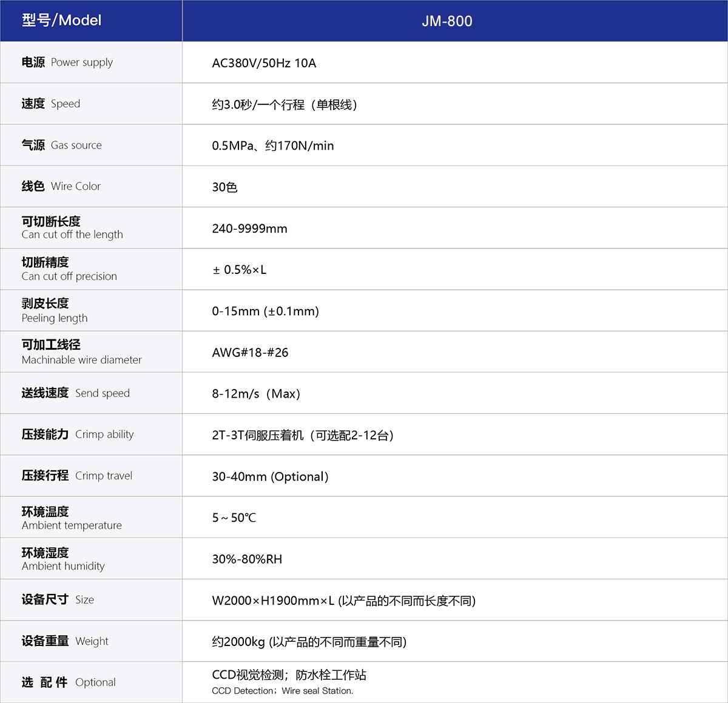Viewport: 728px width, 703px height.
Task: Select the 240-9999mm value cell
Action: tap(249, 228)
